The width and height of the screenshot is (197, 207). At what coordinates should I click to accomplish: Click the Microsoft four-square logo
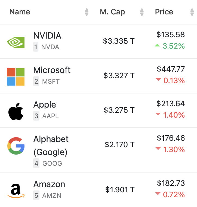point(16,77)
